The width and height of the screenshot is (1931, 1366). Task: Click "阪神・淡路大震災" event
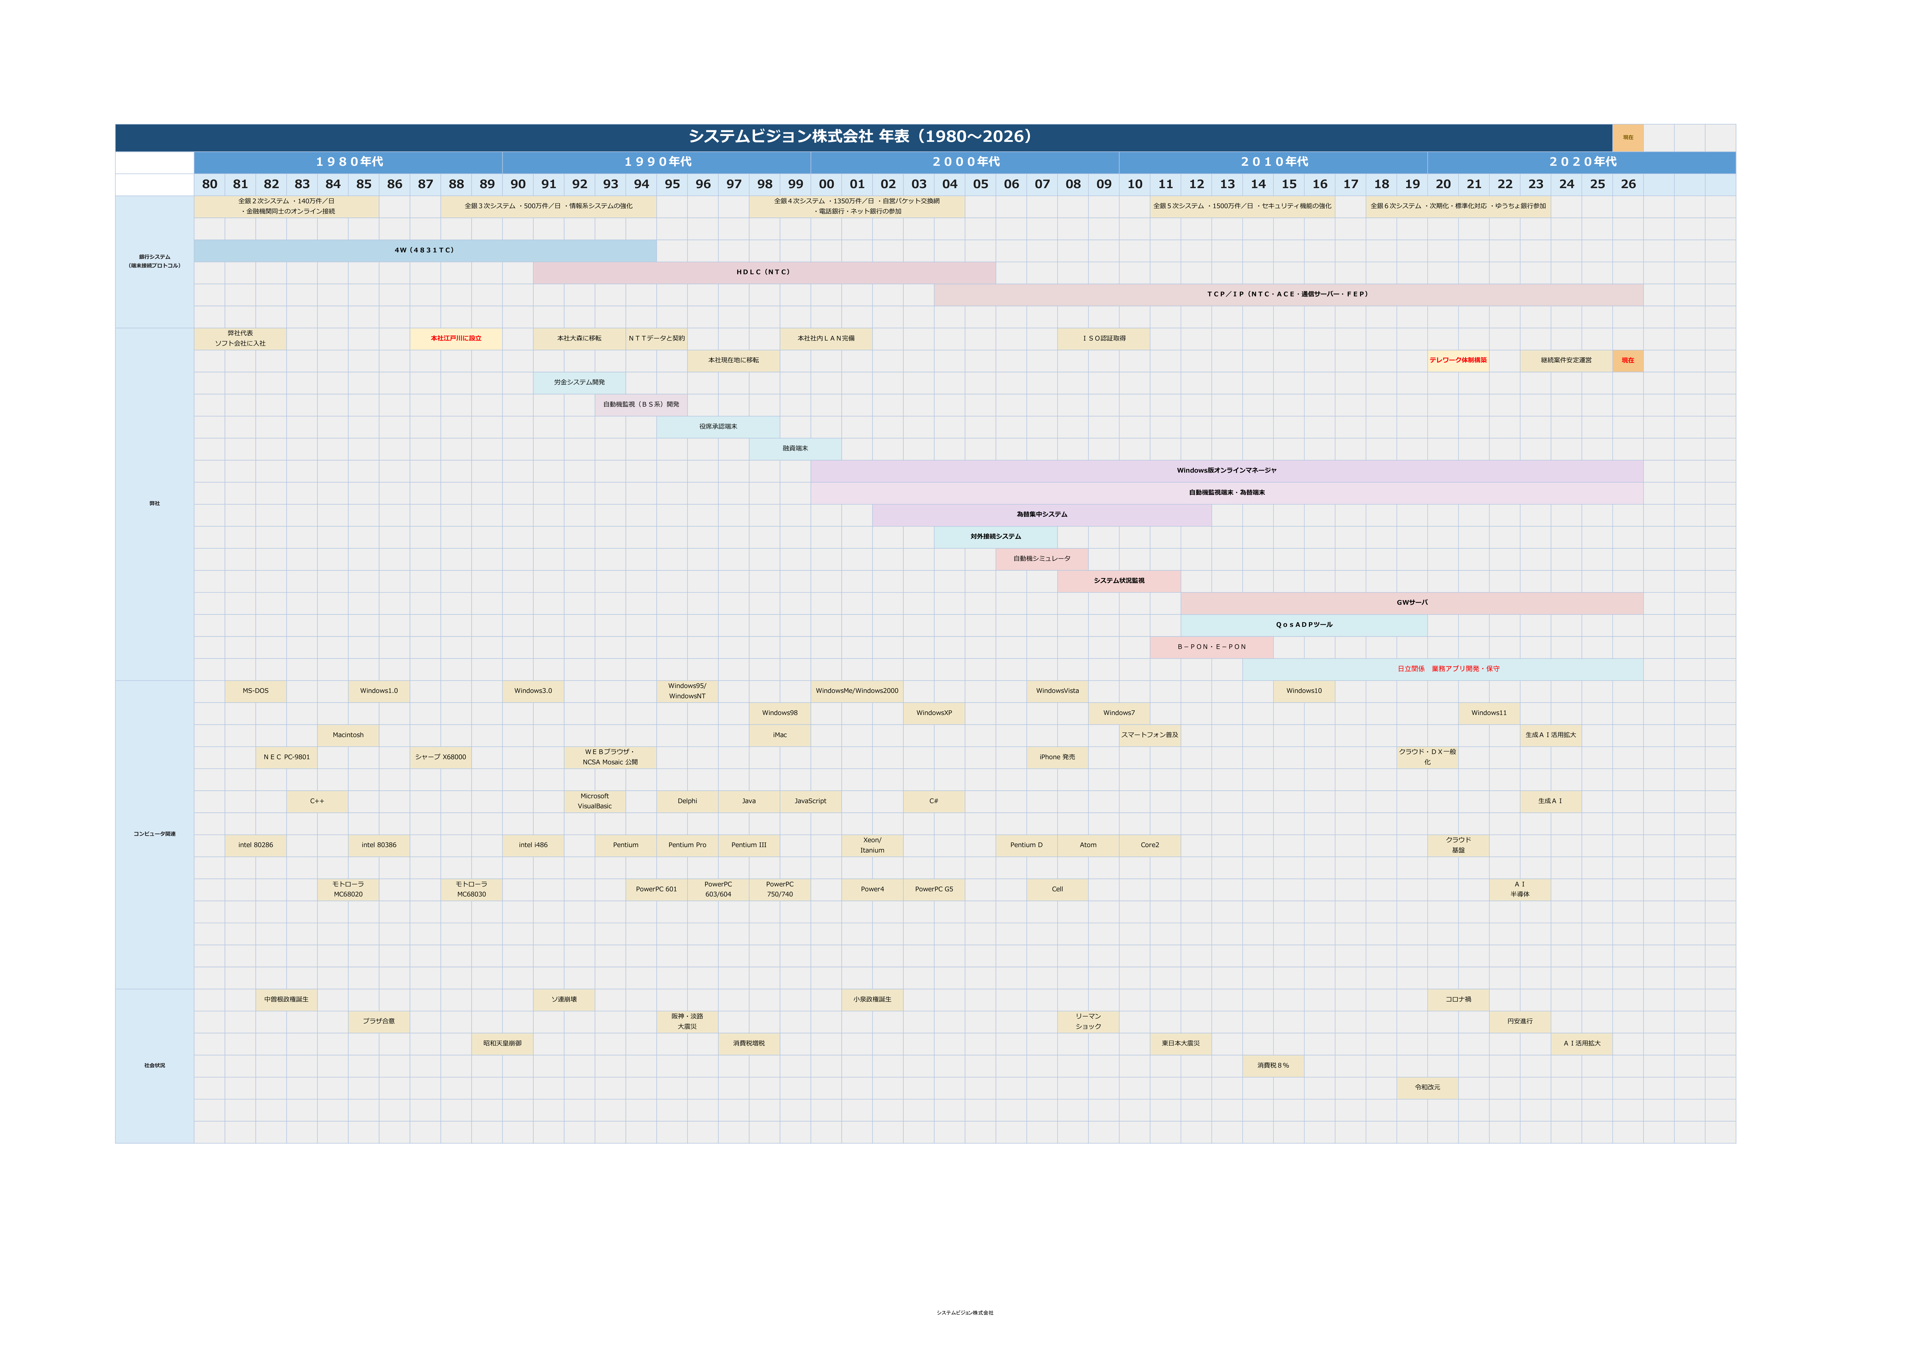coord(687,1022)
